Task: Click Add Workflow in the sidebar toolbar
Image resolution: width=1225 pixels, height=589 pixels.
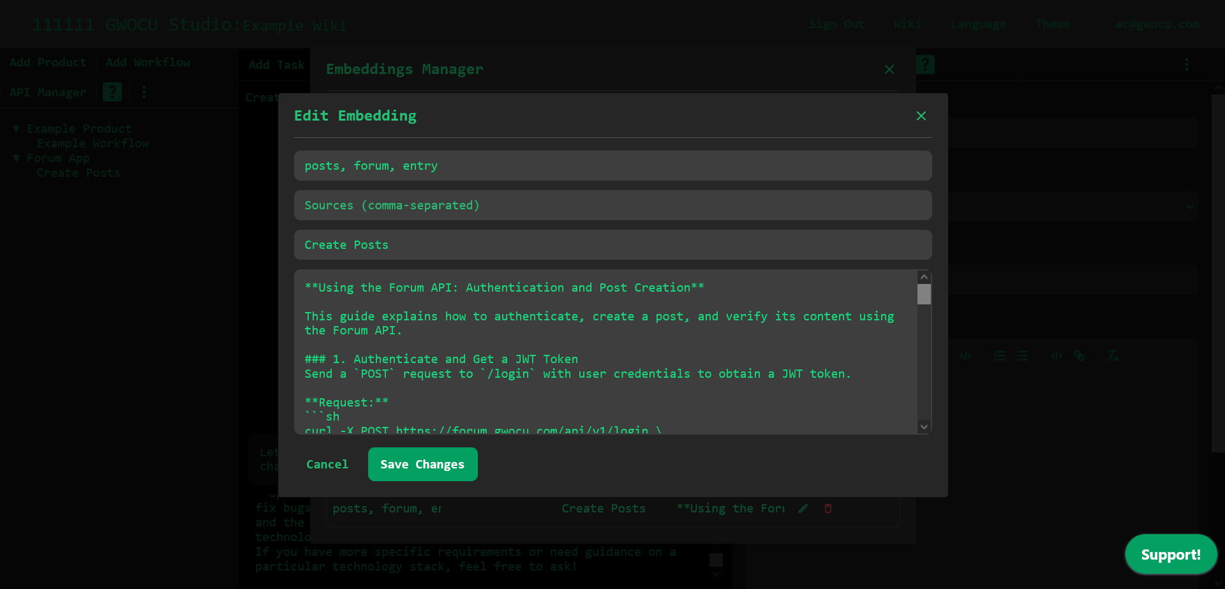Action: [148, 63]
